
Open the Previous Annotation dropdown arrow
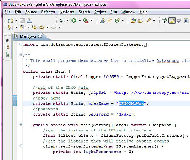(x=28, y=27)
